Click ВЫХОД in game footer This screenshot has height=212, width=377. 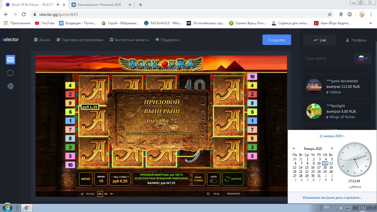(x=90, y=194)
